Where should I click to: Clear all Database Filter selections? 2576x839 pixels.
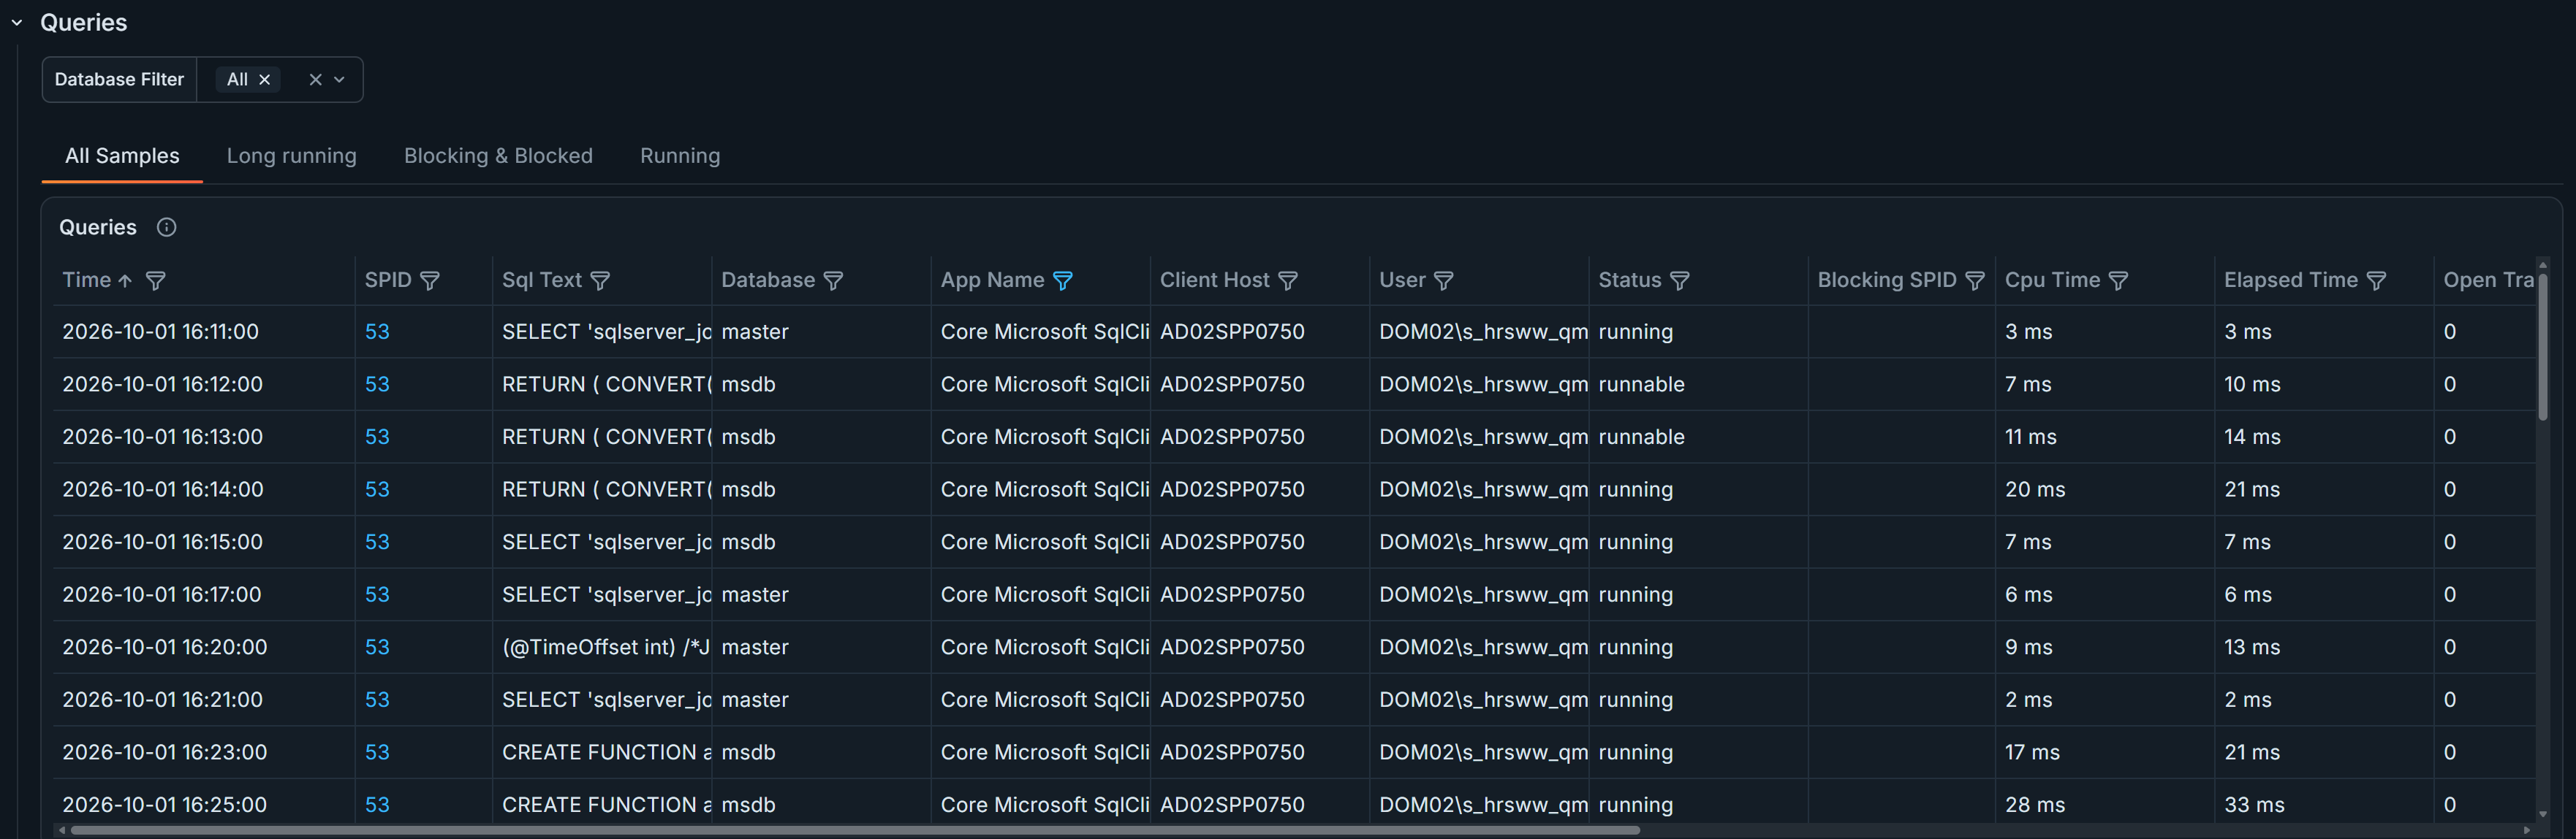[315, 80]
